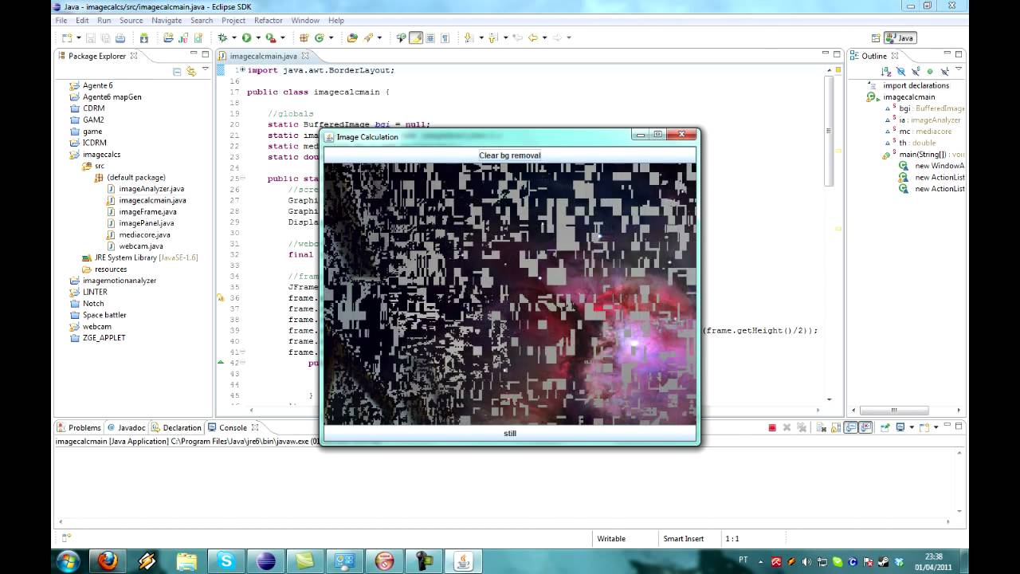The height and width of the screenshot is (574, 1020).
Task: Open Firefox from the taskbar
Action: 108,561
